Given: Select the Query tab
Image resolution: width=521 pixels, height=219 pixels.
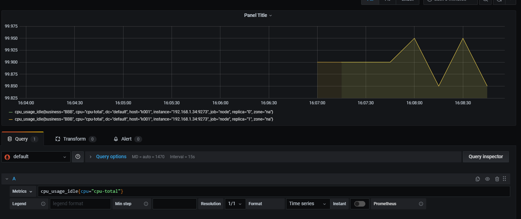Looking at the screenshot, I should click(21, 139).
